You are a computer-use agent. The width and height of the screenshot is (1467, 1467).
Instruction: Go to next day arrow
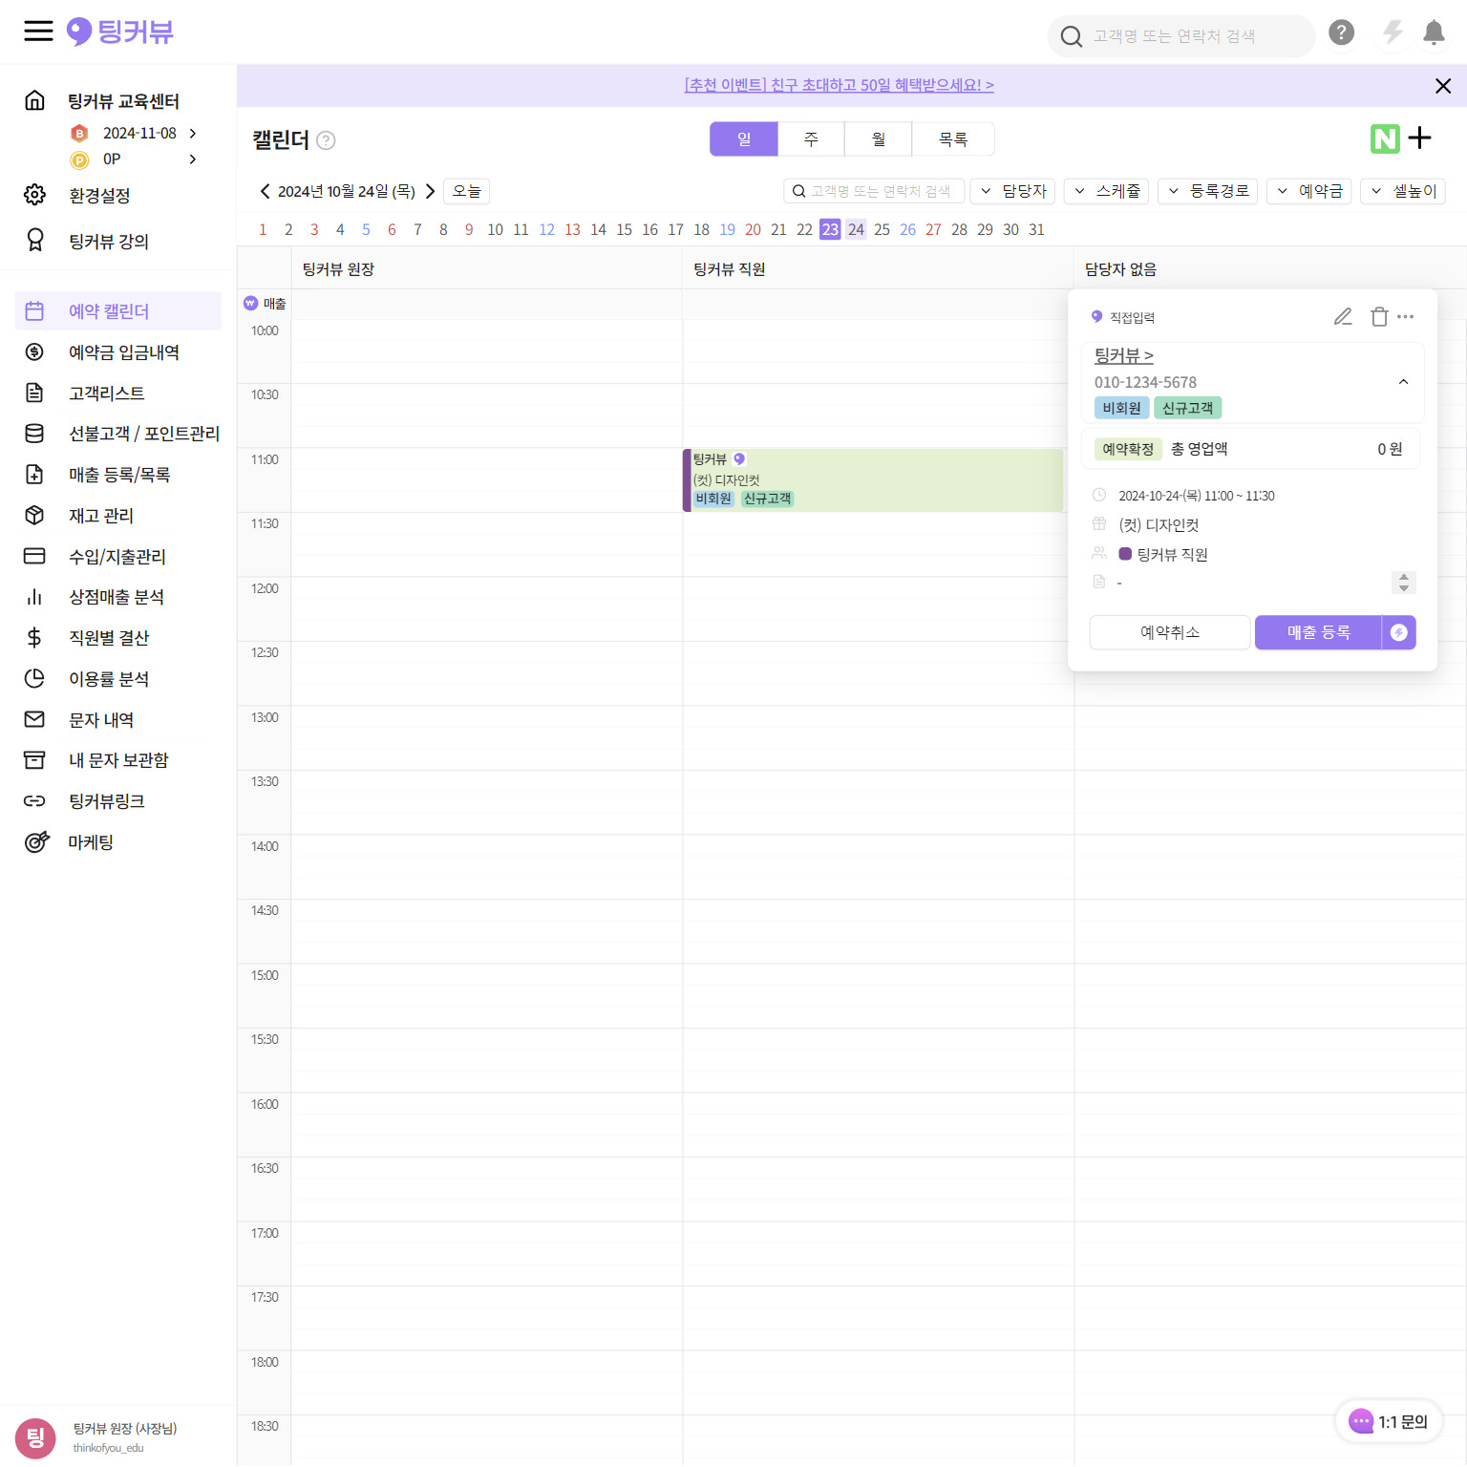(430, 192)
